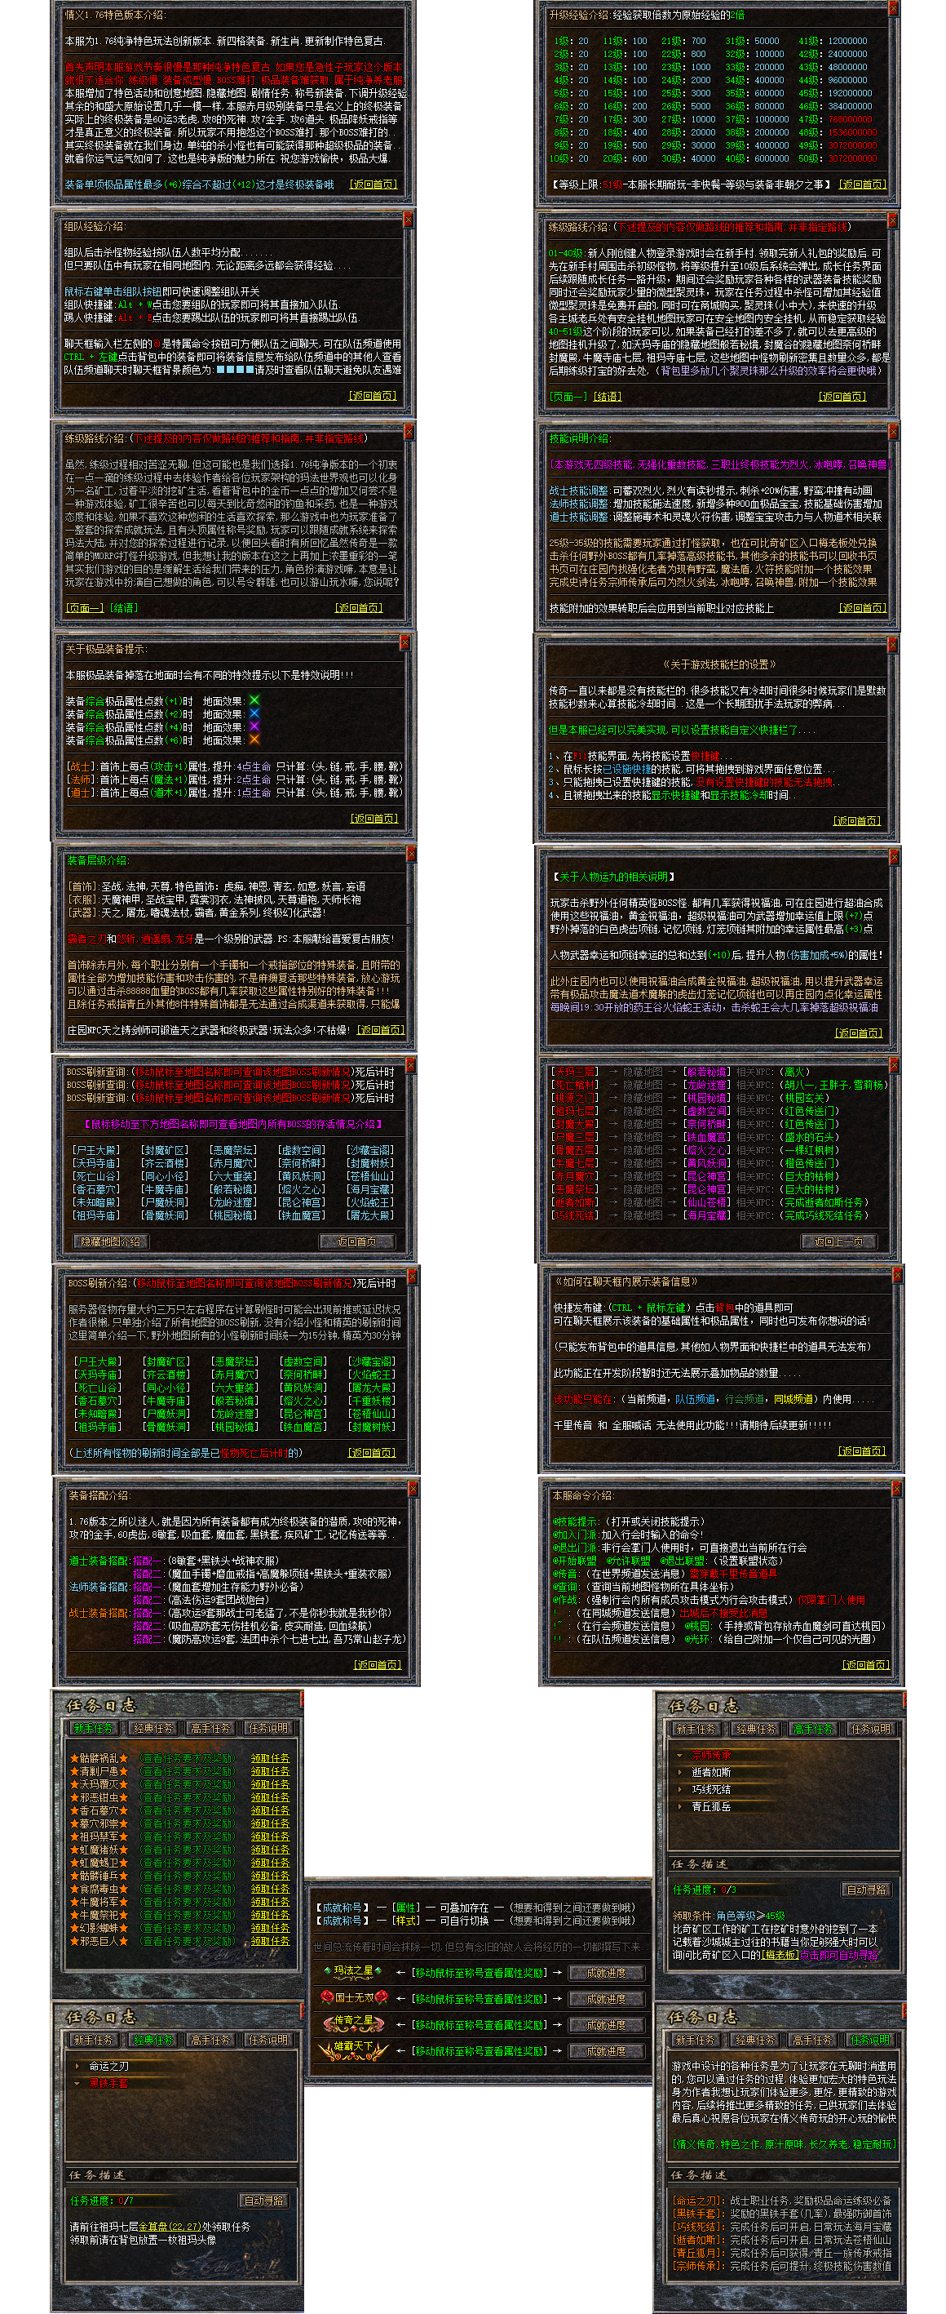Screen dimensions: 946x2314
Task: Click the 雄霸天下 winged title badge
Action: pyautogui.click(x=354, y=2051)
